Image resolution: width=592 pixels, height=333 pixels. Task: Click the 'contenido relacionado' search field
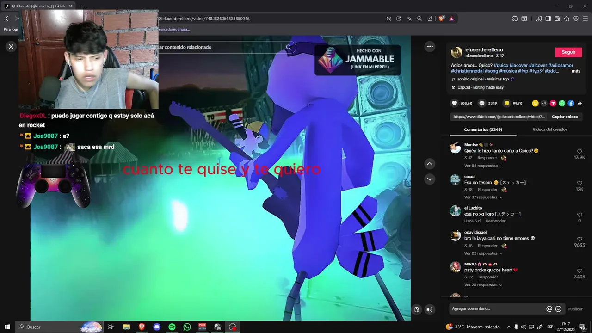pyautogui.click(x=220, y=47)
